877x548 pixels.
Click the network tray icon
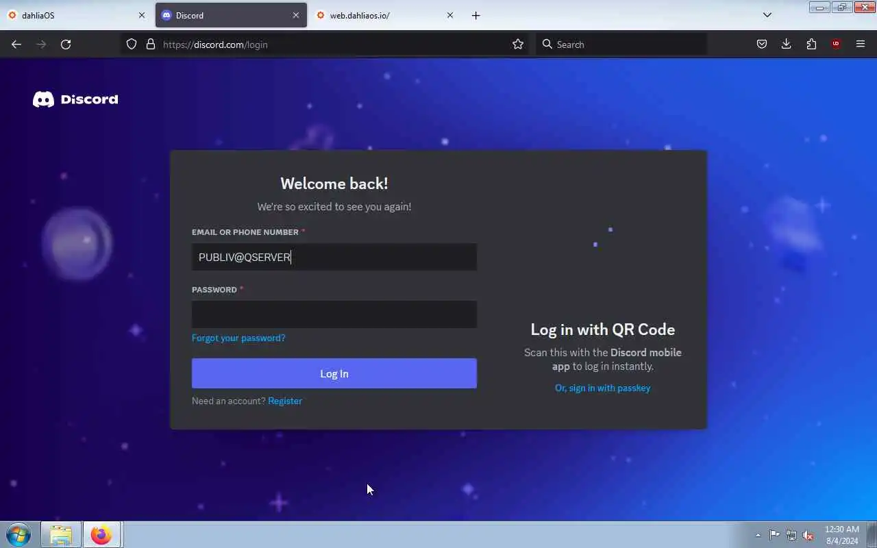[791, 535]
